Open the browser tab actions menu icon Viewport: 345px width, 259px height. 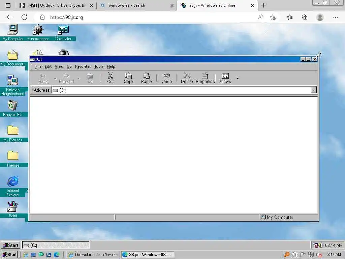point(8,5)
